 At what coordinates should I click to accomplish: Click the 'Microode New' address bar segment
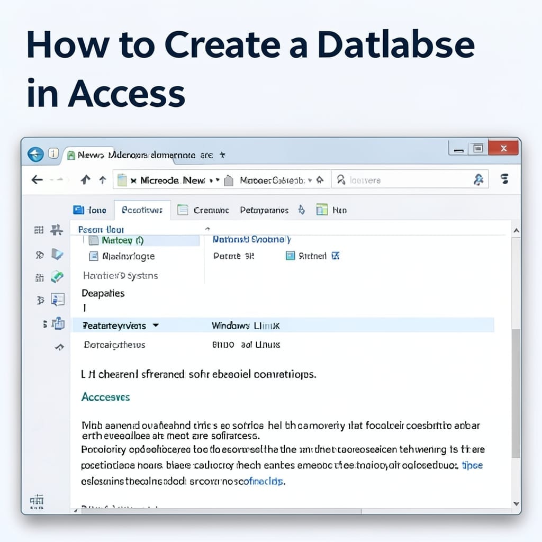pyautogui.click(x=173, y=180)
